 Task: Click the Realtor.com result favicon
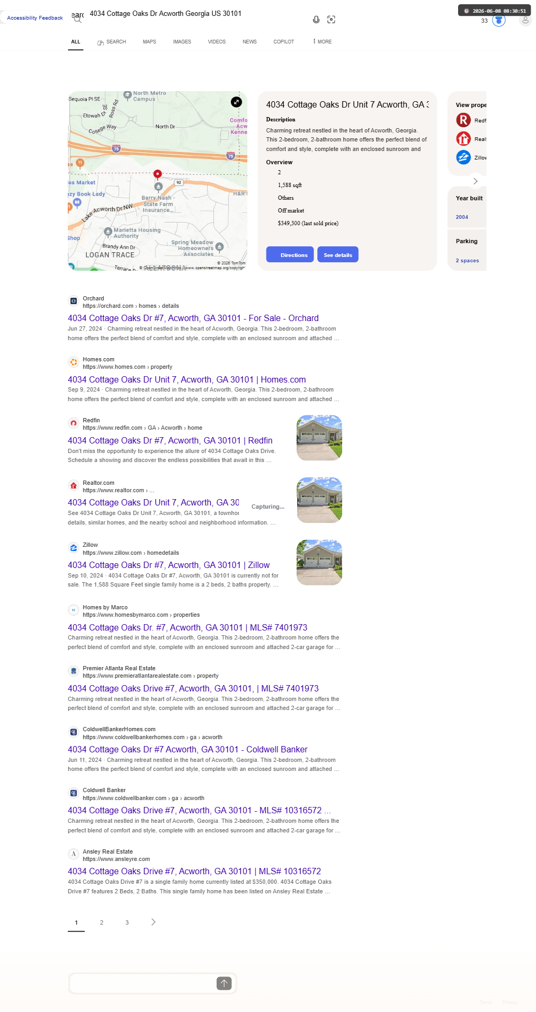click(74, 485)
